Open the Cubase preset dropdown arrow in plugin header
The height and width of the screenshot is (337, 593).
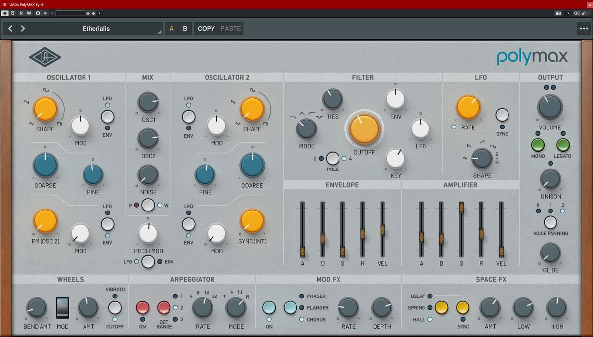99,13
